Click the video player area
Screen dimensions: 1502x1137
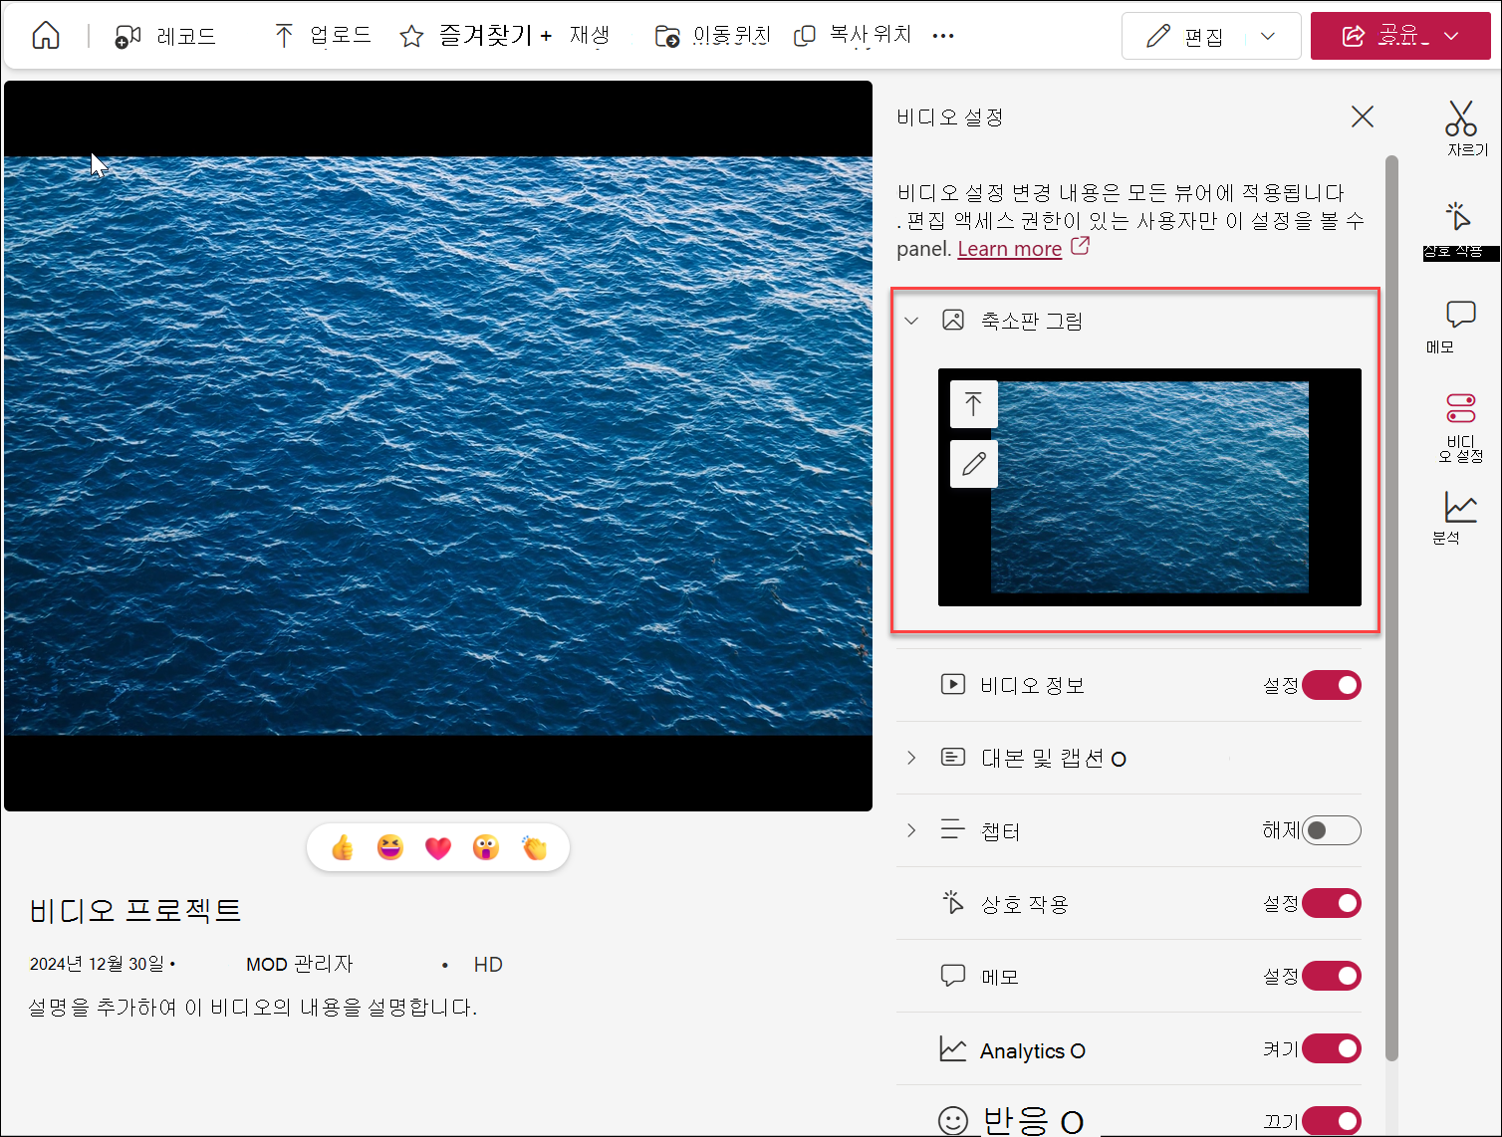(x=438, y=446)
